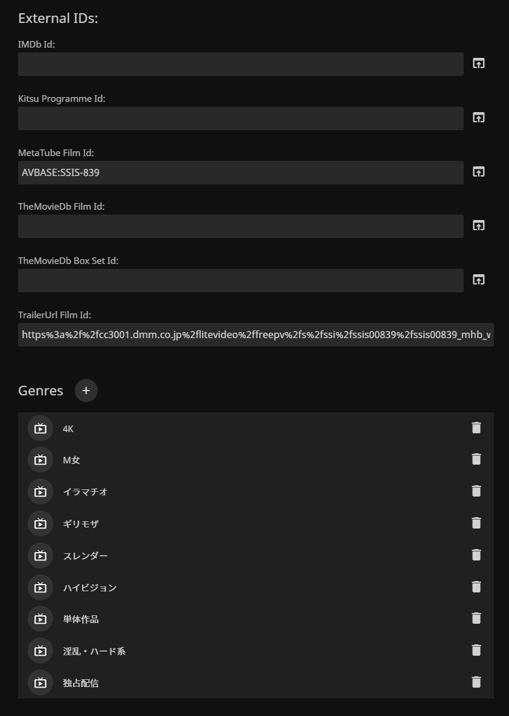The image size is (509, 716).
Task: Remove the 独占配信 genre
Action: pyautogui.click(x=476, y=682)
